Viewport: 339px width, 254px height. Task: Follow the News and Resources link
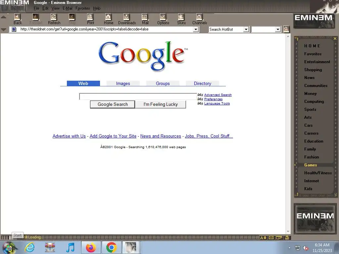[x=161, y=136]
